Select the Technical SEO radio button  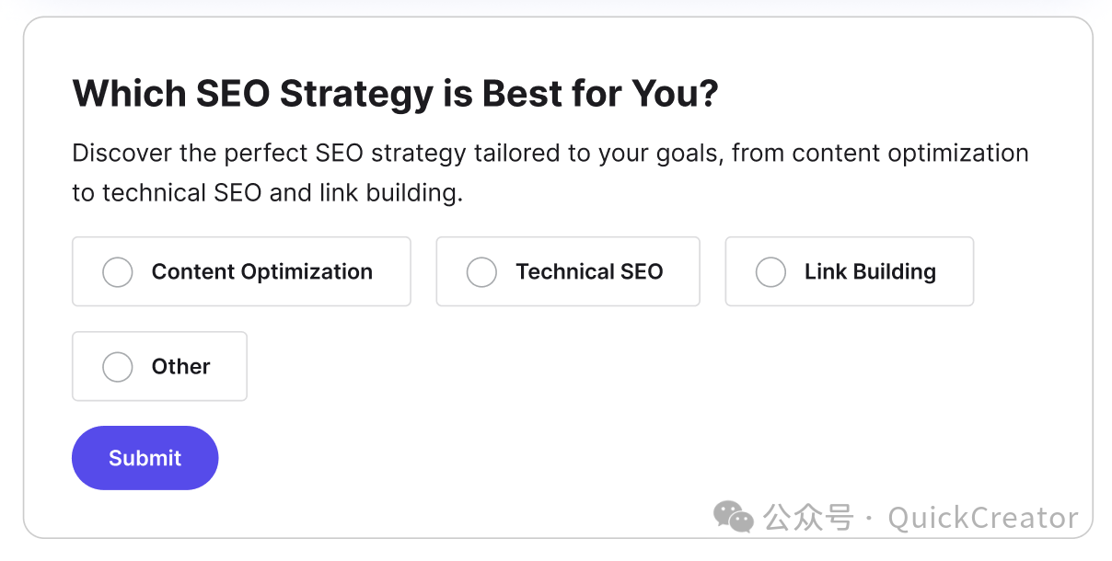point(481,272)
